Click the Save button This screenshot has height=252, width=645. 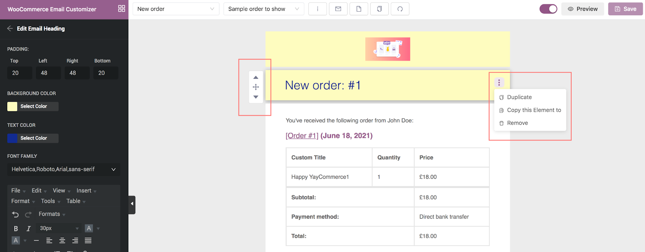point(625,9)
